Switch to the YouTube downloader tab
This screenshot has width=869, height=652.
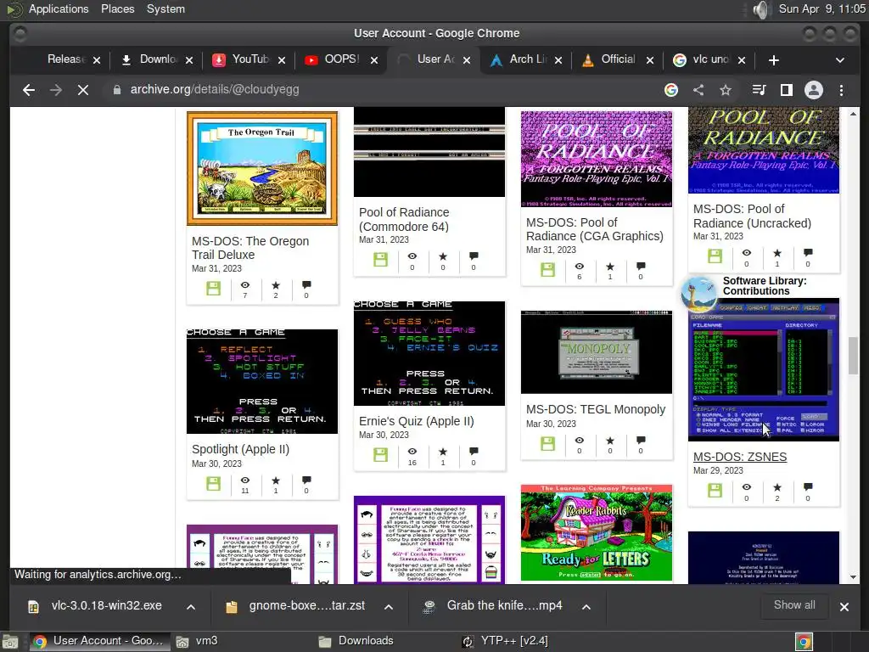243,59
